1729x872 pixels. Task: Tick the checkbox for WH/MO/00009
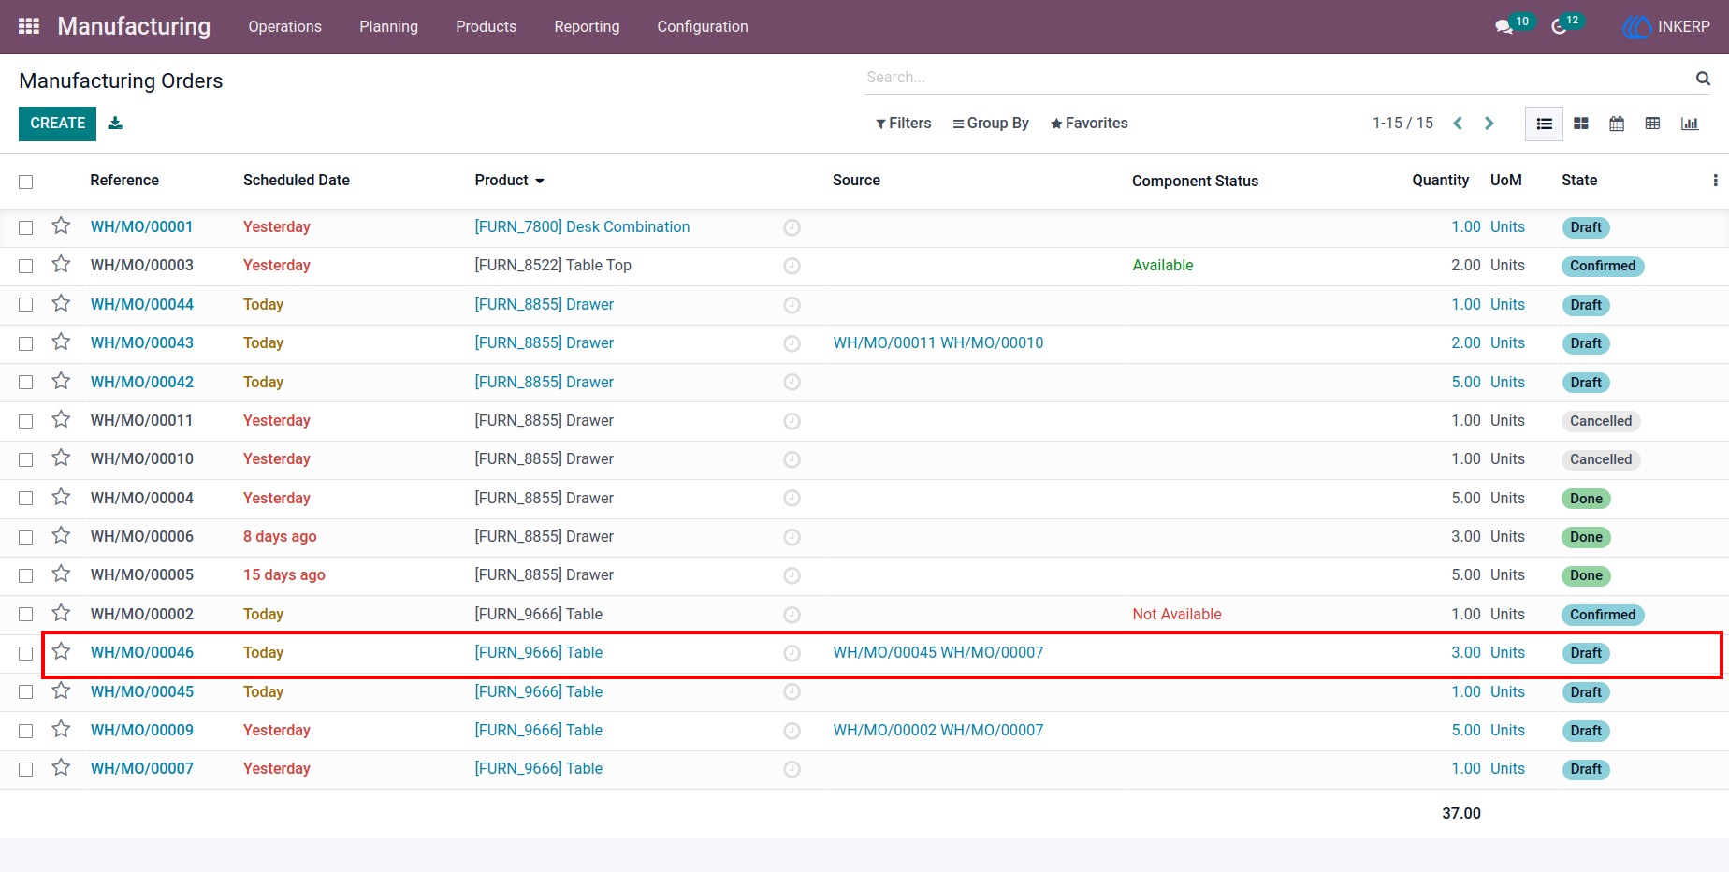[x=26, y=731]
